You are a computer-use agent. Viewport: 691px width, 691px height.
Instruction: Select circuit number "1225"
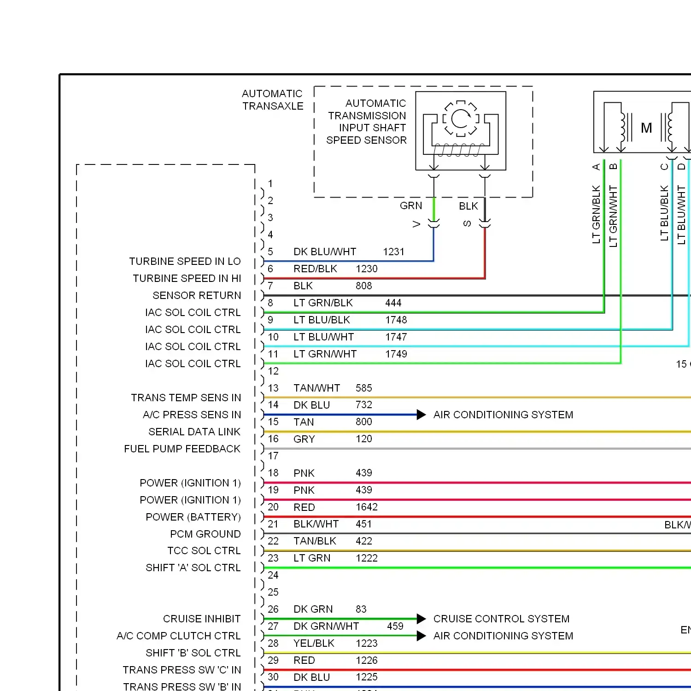(367, 677)
